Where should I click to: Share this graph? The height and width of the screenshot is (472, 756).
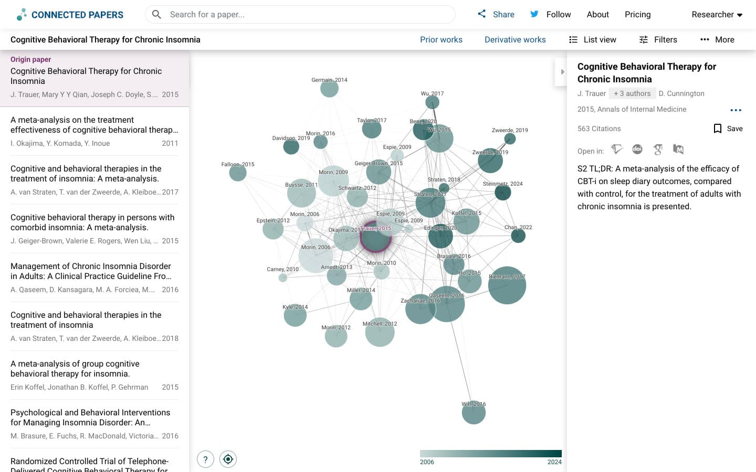496,15
